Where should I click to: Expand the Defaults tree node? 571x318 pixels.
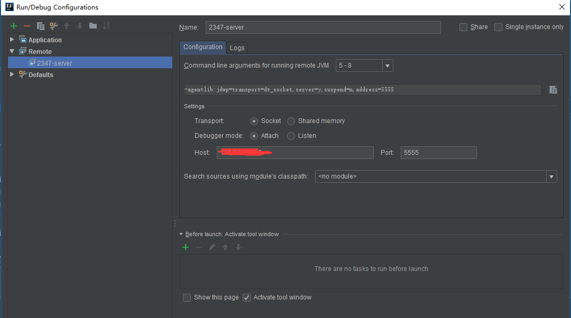(x=12, y=74)
